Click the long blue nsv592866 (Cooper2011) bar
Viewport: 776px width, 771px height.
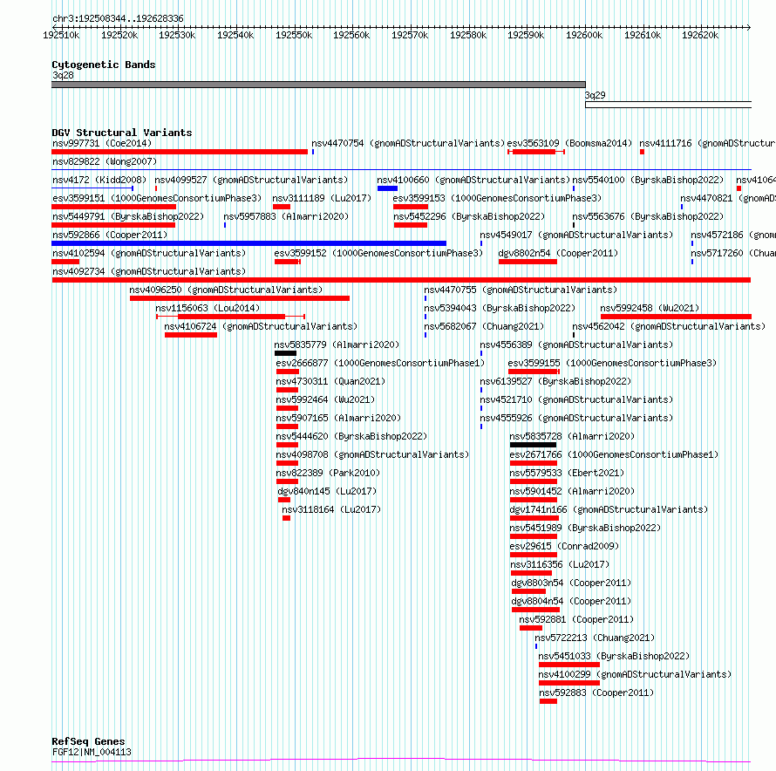249,243
